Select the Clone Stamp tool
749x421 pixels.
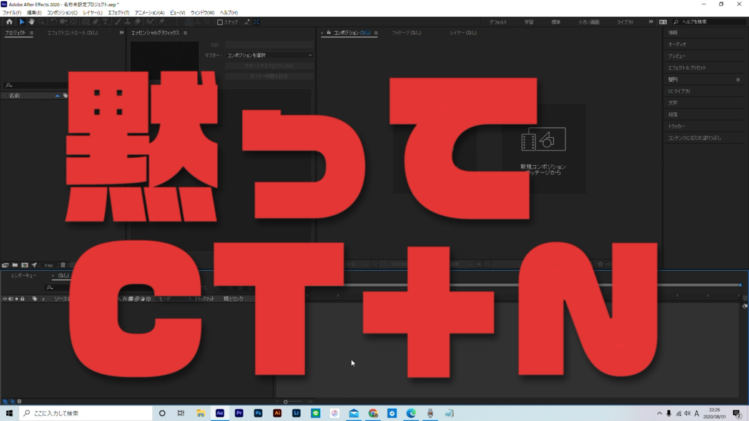[127, 22]
